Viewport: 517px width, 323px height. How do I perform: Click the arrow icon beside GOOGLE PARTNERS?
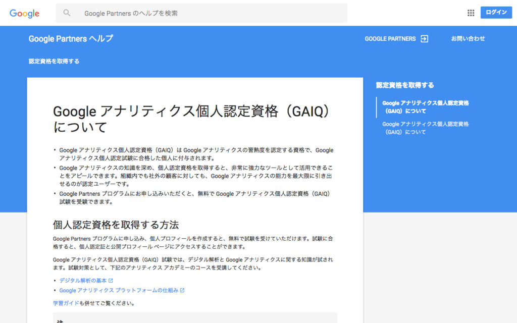[424, 38]
